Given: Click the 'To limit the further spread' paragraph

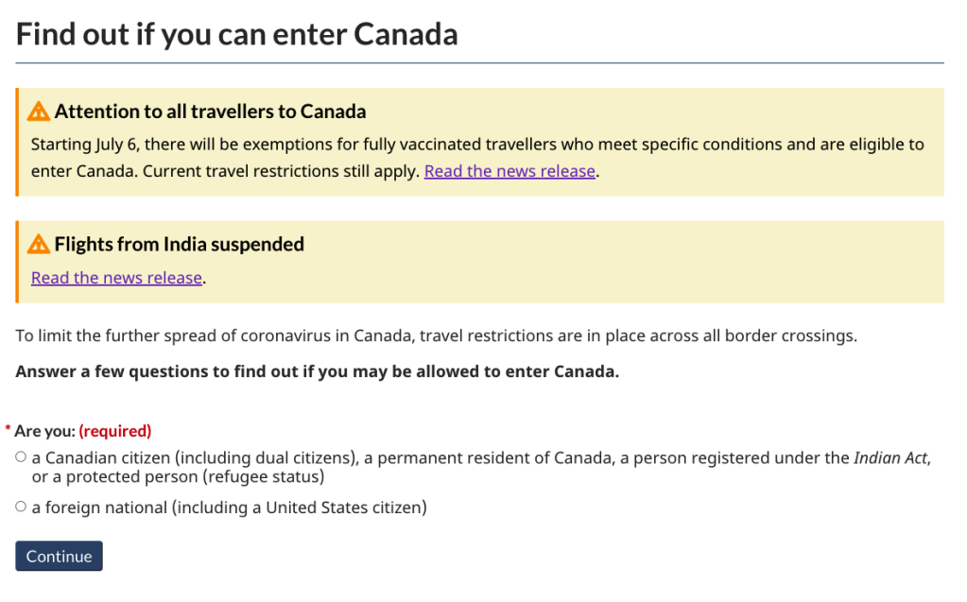Looking at the screenshot, I should point(435,335).
